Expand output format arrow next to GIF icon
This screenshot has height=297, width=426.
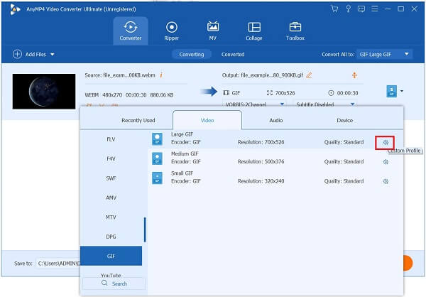[402, 91]
